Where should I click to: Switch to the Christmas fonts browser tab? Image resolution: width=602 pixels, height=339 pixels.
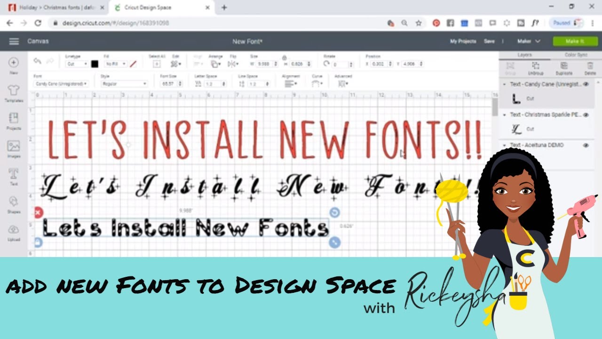55,8
